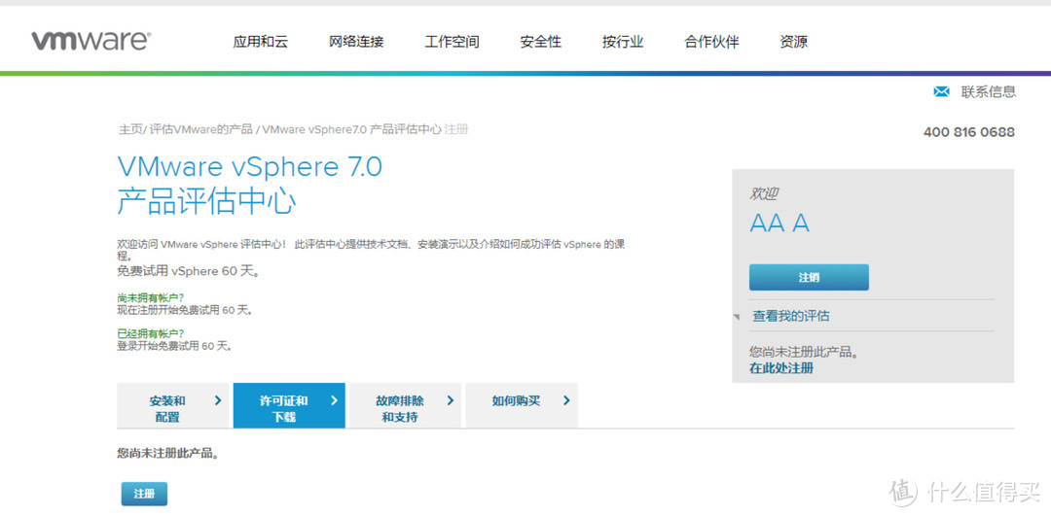Switch to 如何购买 tab

click(x=522, y=406)
